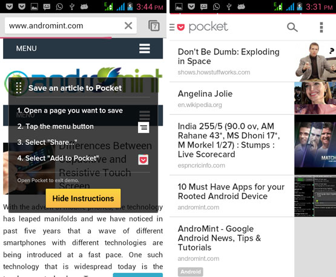
Task: Open search in the Pocket app
Action: click(292, 27)
